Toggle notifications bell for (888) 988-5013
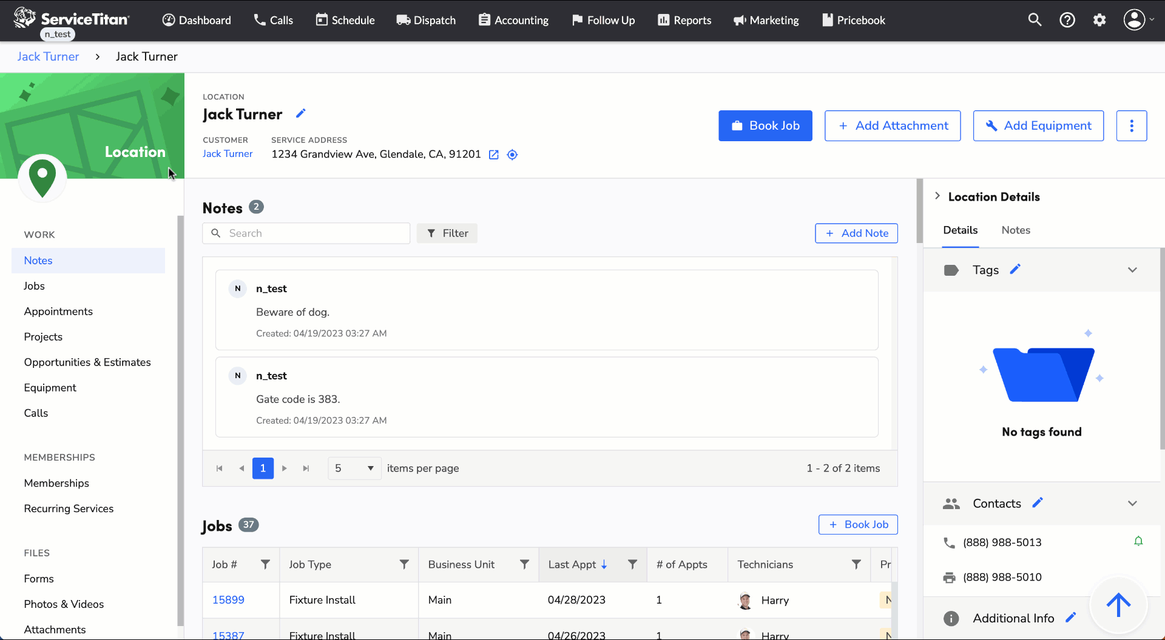The image size is (1165, 640). (1139, 541)
